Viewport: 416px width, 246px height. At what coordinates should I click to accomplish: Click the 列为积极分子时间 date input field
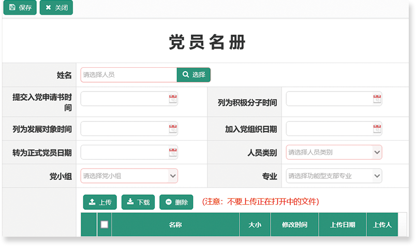point(329,99)
